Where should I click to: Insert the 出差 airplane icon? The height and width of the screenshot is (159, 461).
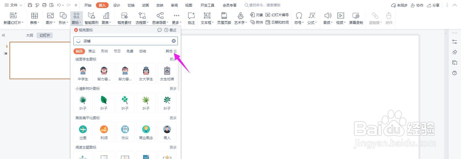tap(83, 132)
